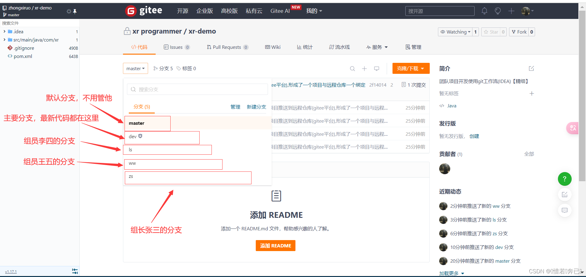Click the 搜开源 search field
This screenshot has height=277, width=586.
(440, 11)
